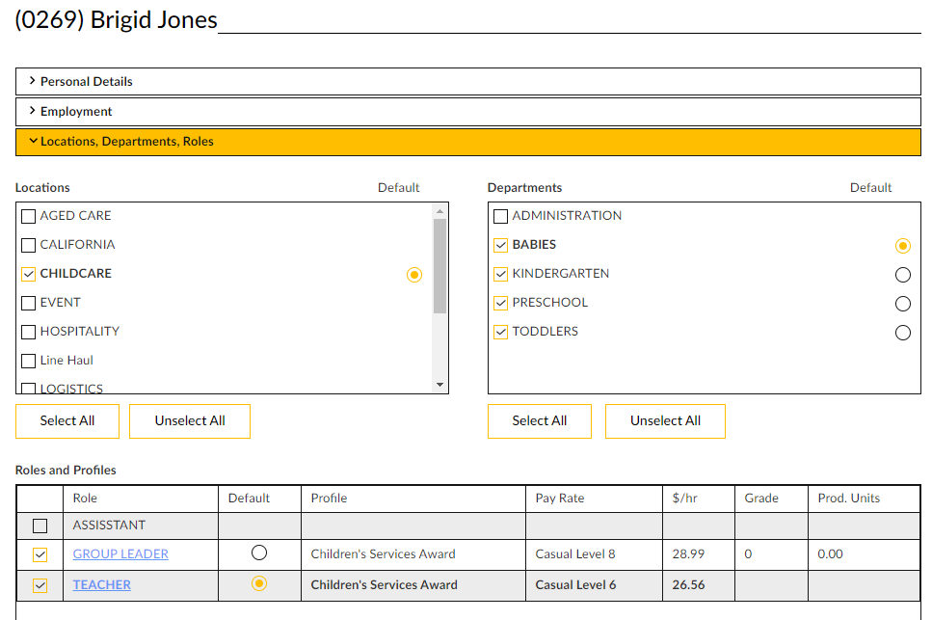Set PRESCHOOL as default department
The image size is (932, 620).
902,304
